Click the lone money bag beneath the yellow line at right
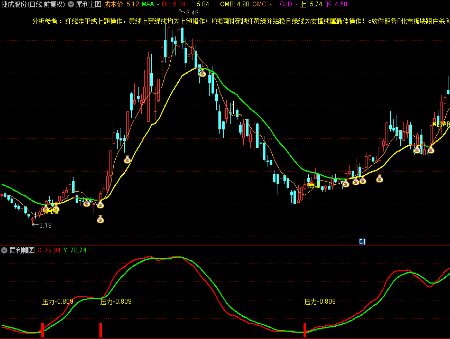The height and width of the screenshot is (339, 450). (380, 178)
